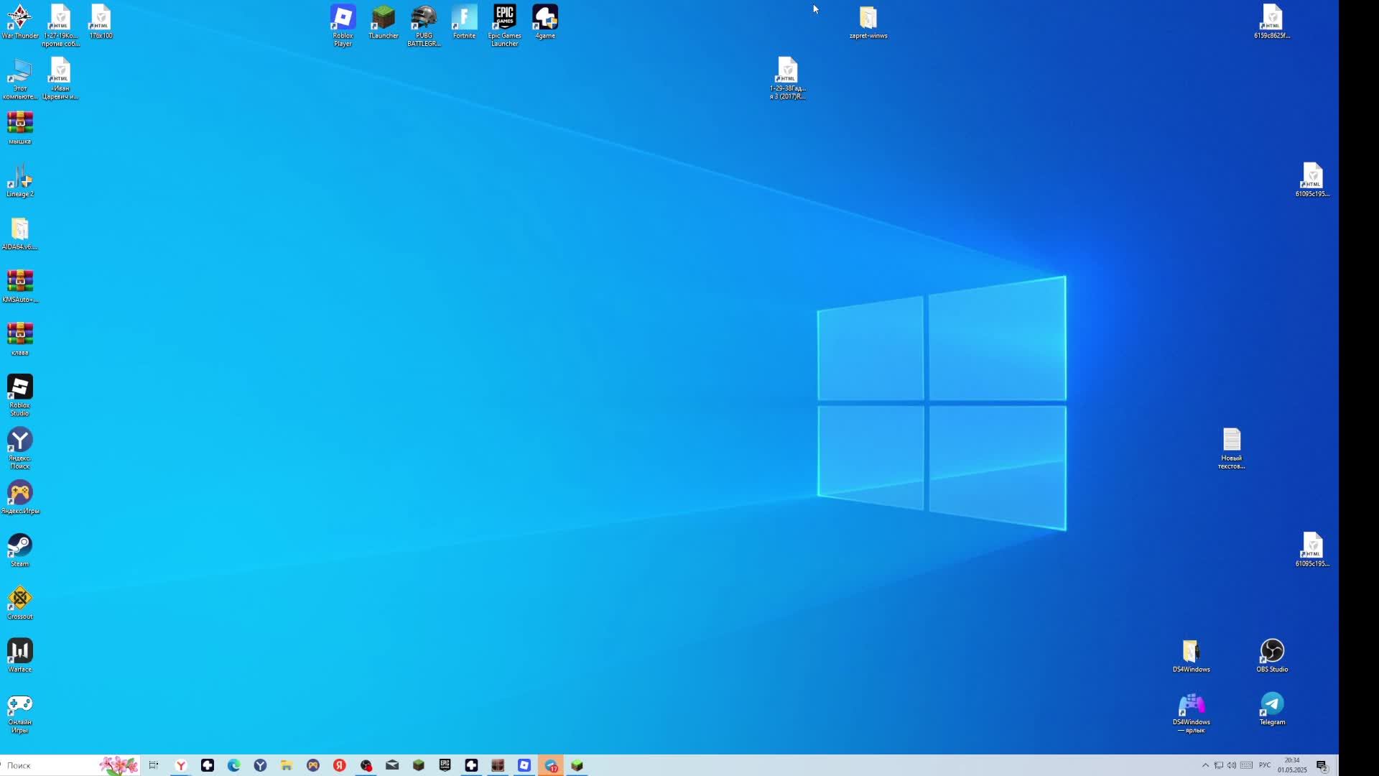The image size is (1379, 776).
Task: Open Microsoft Edge from the taskbar
Action: (233, 765)
